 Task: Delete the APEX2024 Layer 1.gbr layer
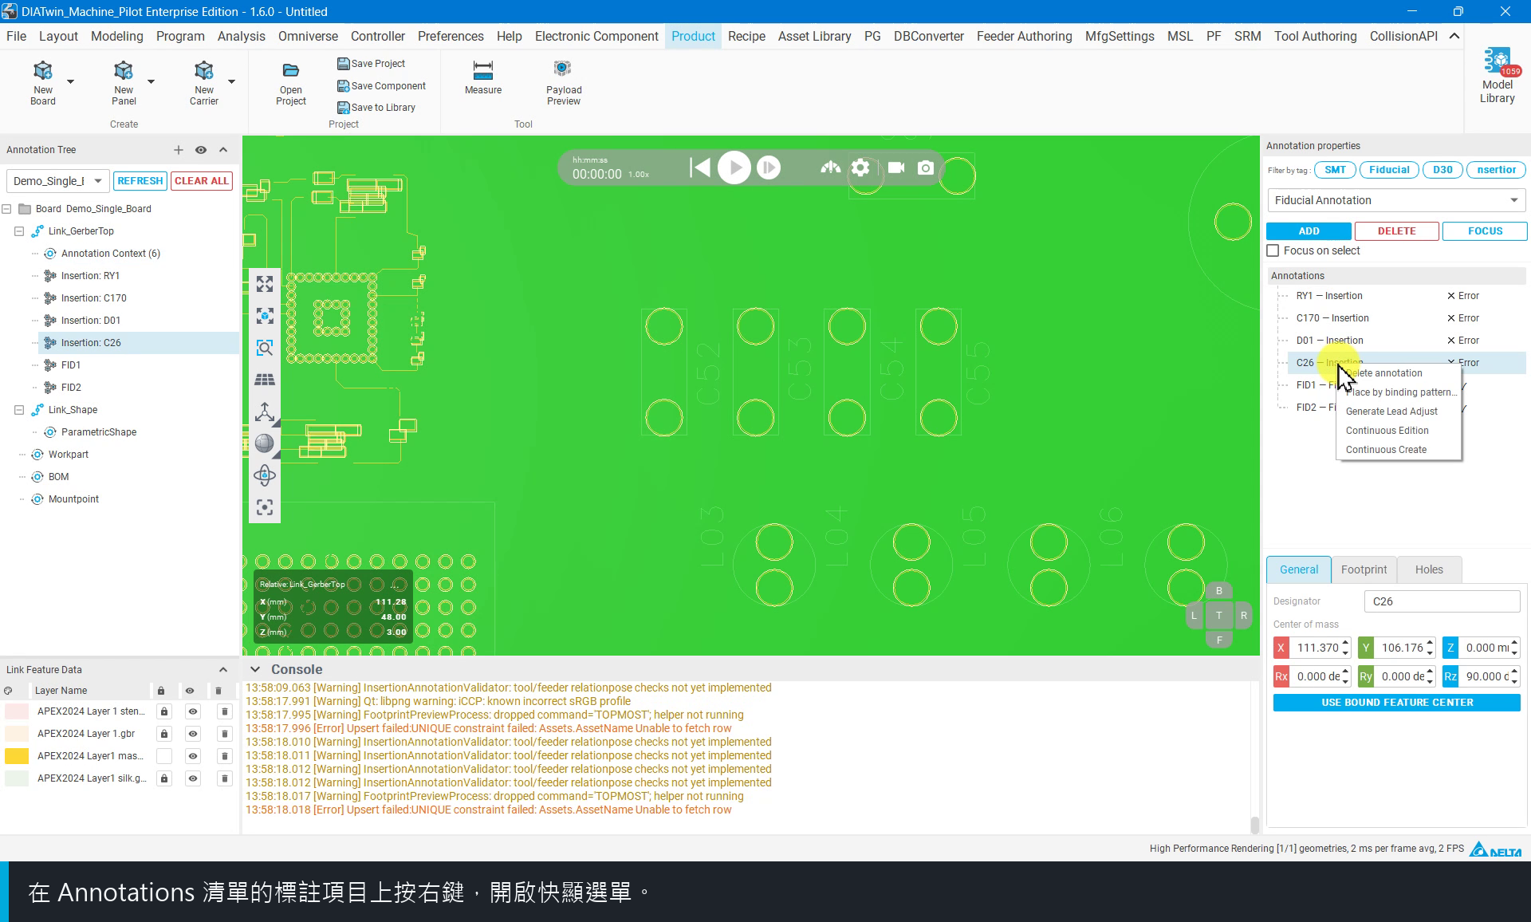[225, 734]
